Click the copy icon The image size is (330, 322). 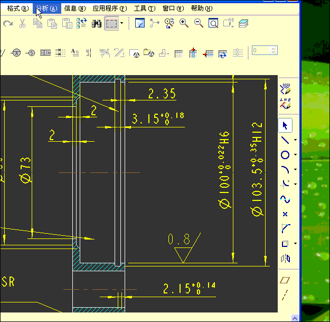tap(37, 23)
